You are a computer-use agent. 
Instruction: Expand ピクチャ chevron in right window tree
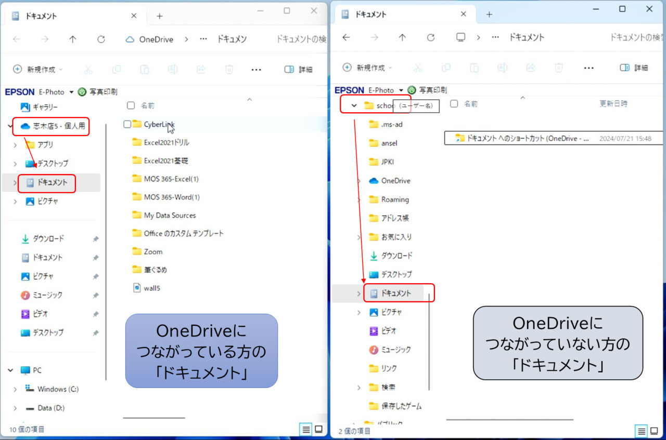pos(358,312)
